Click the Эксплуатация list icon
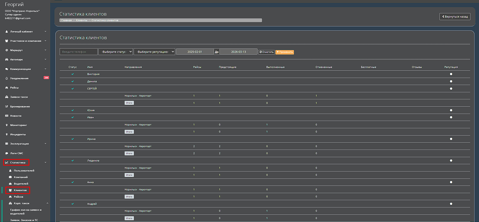The width and height of the screenshot is (479, 222). (7, 144)
